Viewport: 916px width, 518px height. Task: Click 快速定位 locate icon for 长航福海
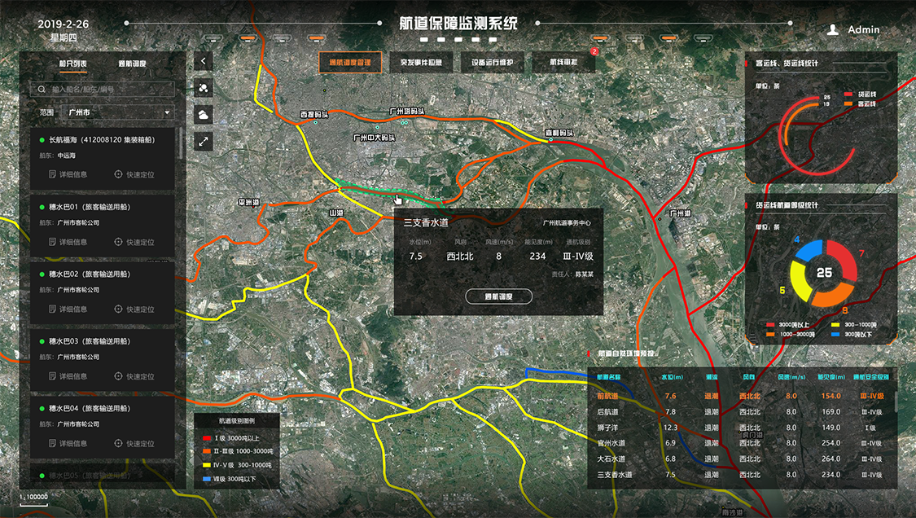pos(118,174)
